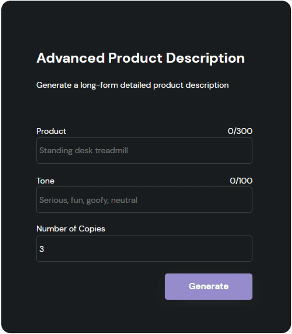This screenshot has width=292, height=334.
Task: Click the word 'Generate' on purple button
Action: tap(209, 286)
